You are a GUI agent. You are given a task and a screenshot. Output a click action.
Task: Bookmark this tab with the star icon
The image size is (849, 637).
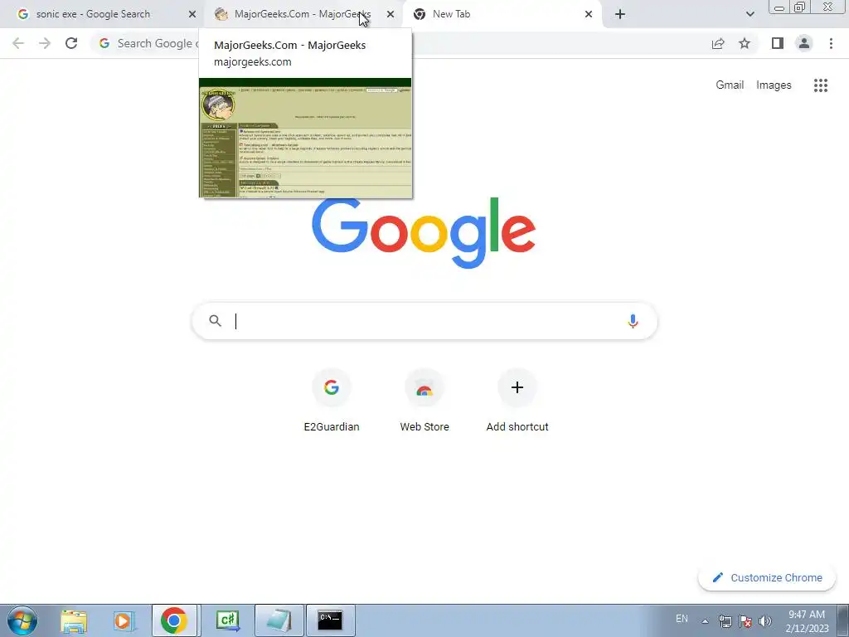pyautogui.click(x=745, y=43)
